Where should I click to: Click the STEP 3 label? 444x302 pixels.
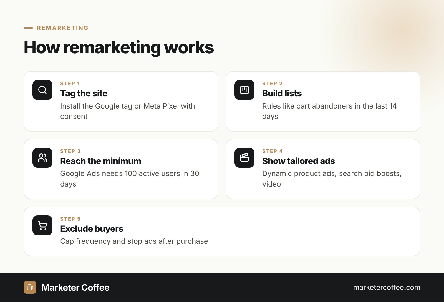tap(70, 151)
